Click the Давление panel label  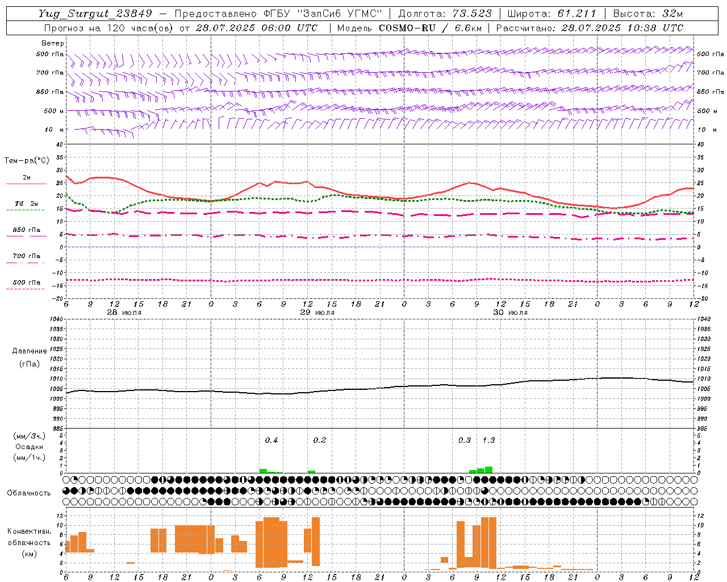[30, 351]
